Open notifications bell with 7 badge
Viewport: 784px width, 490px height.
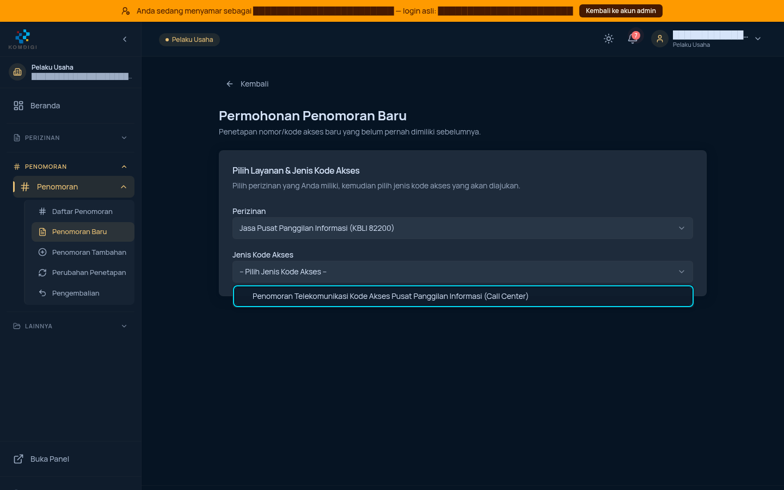point(633,38)
